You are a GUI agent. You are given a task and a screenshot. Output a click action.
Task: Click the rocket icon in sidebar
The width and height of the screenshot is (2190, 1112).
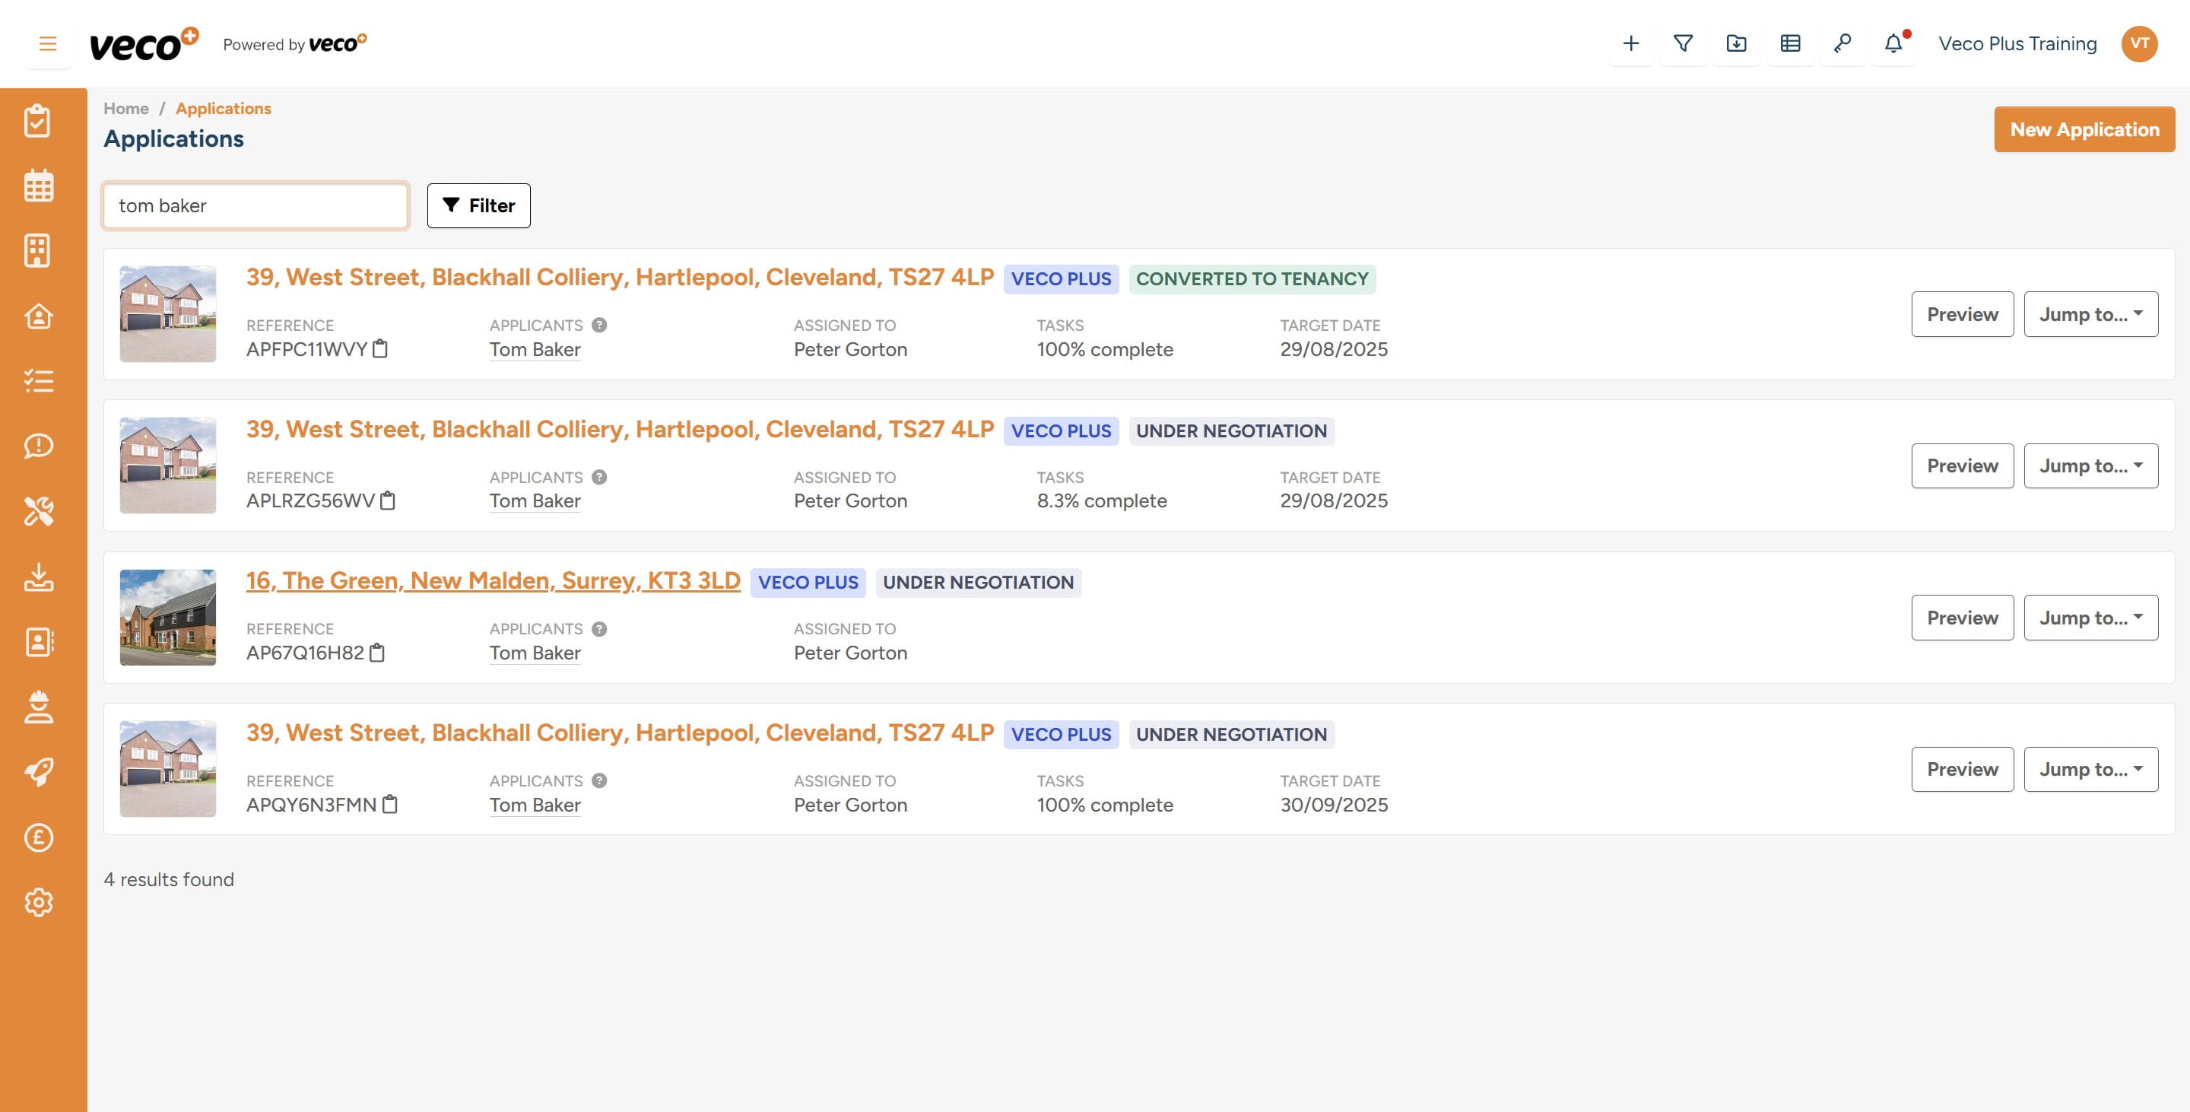click(38, 772)
